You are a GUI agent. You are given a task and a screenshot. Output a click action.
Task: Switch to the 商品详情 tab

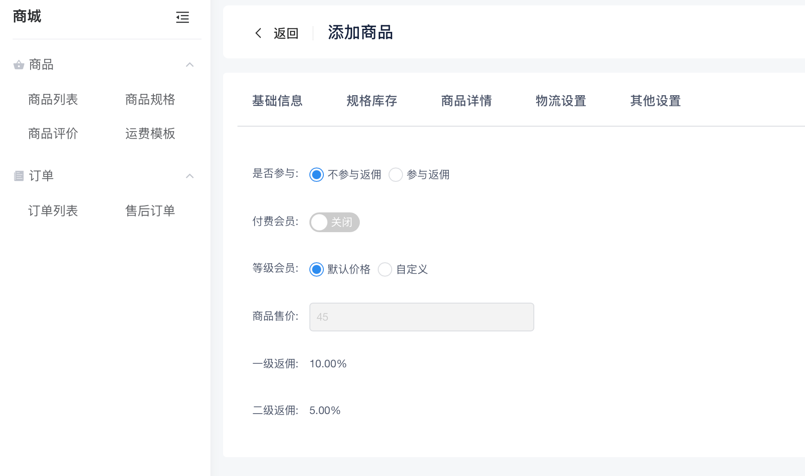[x=466, y=101]
